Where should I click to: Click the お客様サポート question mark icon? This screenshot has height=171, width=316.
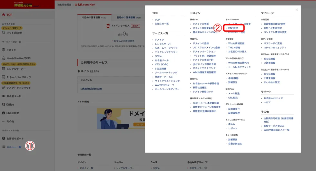click(x=4, y=138)
